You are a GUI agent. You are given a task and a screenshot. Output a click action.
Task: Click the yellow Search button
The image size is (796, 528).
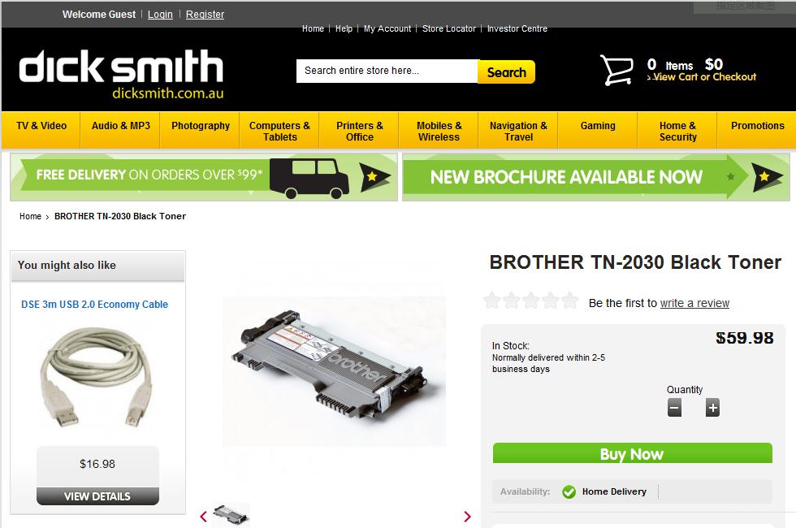(x=506, y=71)
